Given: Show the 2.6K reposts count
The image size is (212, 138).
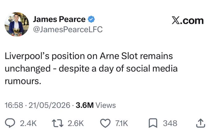Looking at the screenshot, I should coord(76,123).
